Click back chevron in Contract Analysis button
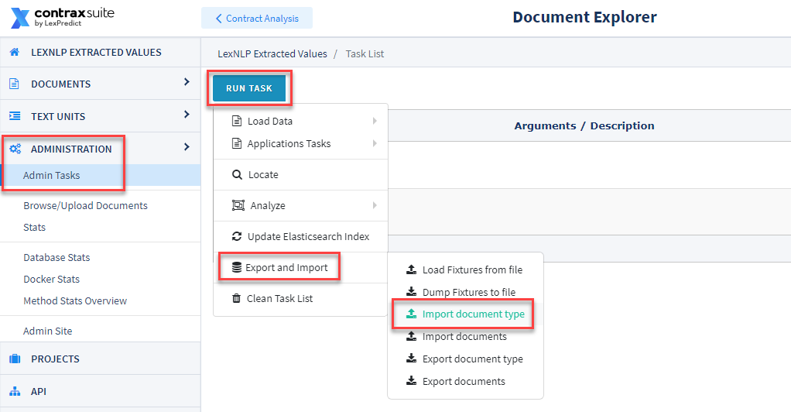 click(218, 18)
